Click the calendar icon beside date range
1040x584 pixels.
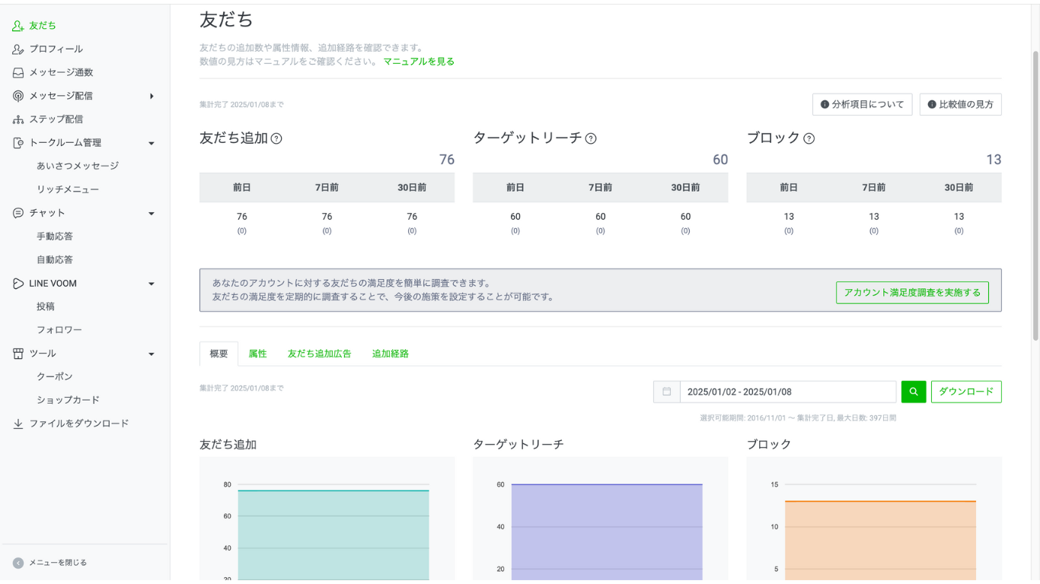coord(667,392)
